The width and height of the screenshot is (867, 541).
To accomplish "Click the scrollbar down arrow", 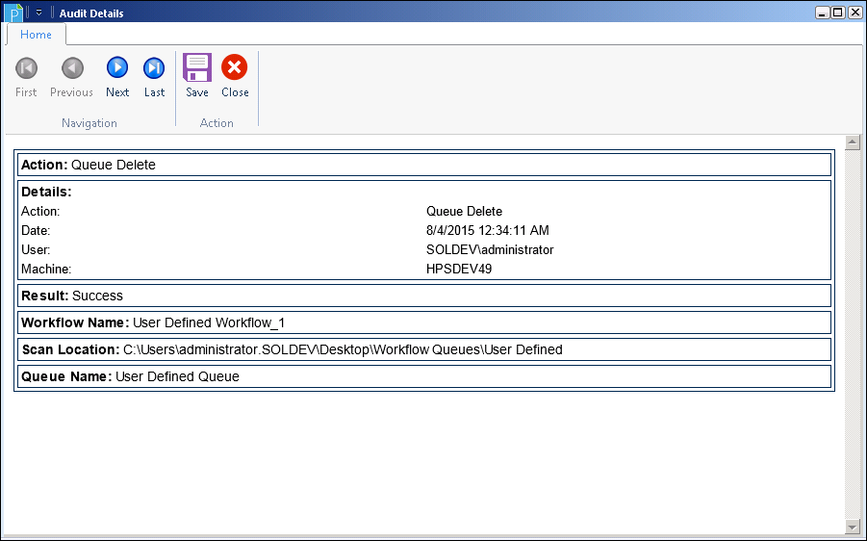I will [x=852, y=527].
